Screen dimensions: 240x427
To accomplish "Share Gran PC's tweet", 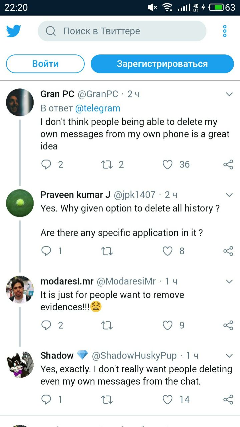I will (228, 164).
